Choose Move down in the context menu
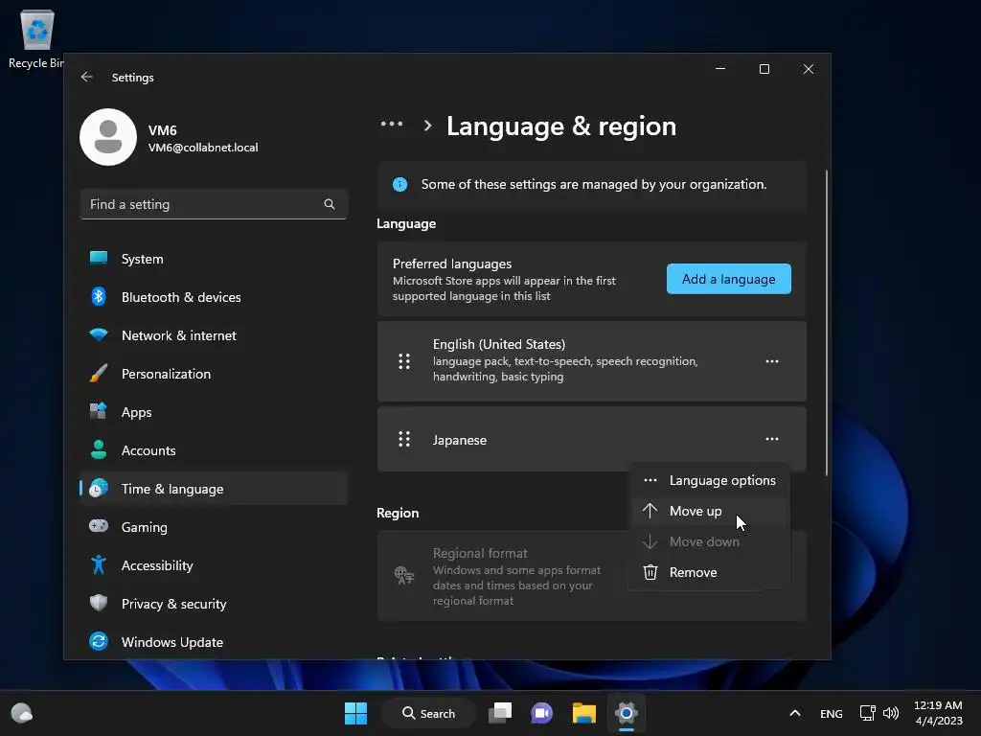 [709, 541]
